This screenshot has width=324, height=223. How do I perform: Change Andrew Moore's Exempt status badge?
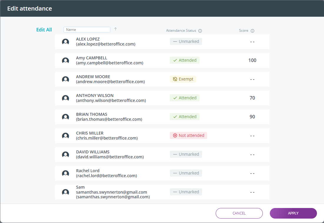183,79
